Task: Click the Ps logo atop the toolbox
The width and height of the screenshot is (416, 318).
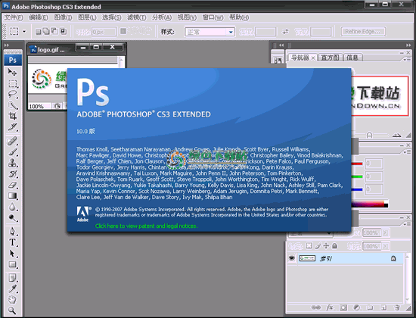Action: click(13, 60)
